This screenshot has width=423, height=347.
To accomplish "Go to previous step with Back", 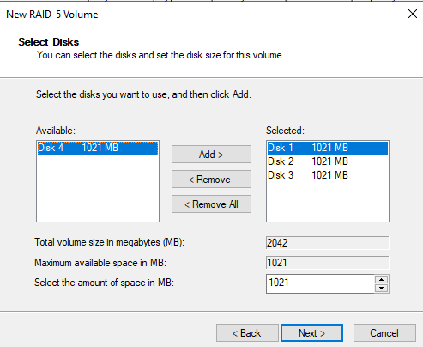I will tap(247, 333).
